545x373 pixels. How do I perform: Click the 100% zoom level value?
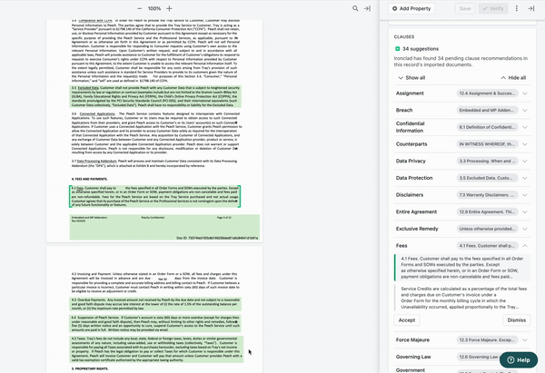(154, 8)
